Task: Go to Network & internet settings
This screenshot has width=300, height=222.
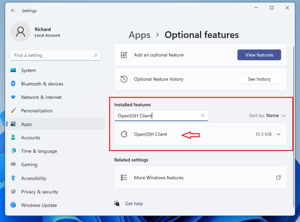Action: tap(41, 97)
